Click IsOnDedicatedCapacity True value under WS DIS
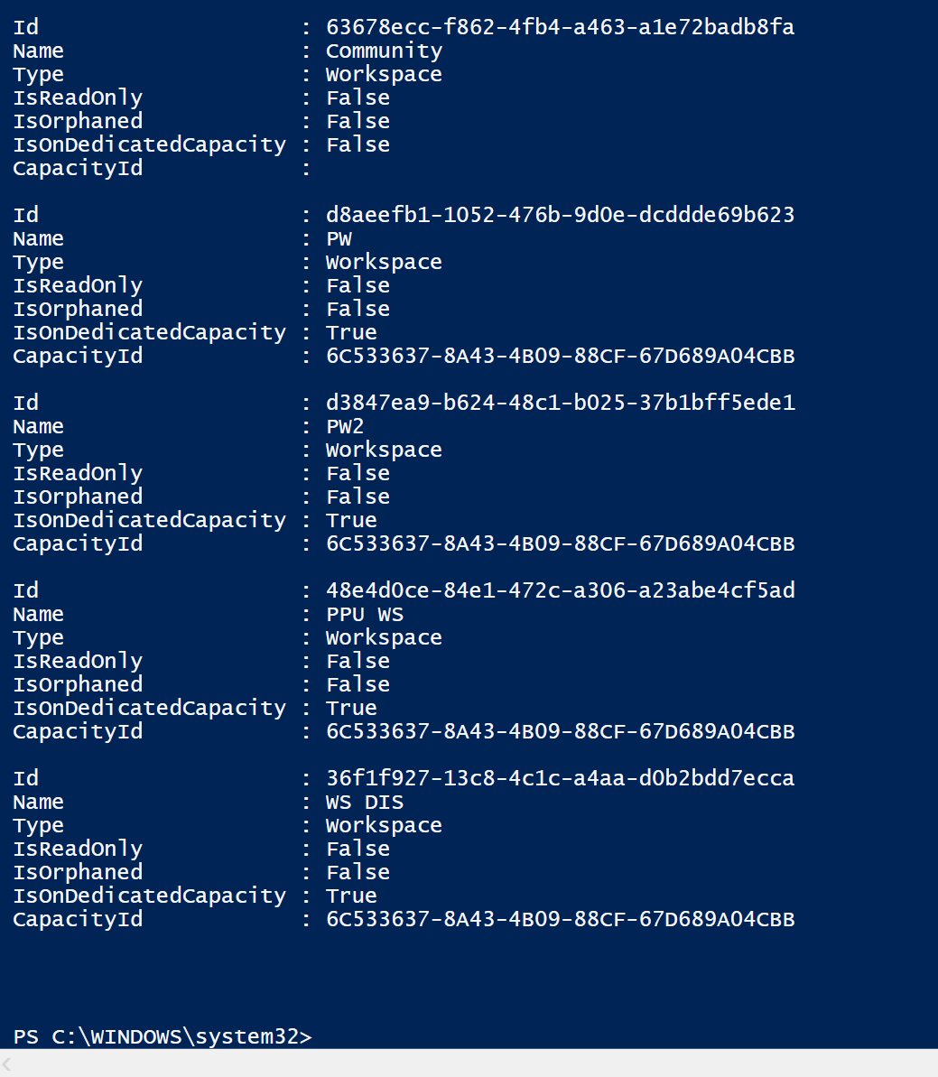The height and width of the screenshot is (1077, 938). pos(351,896)
